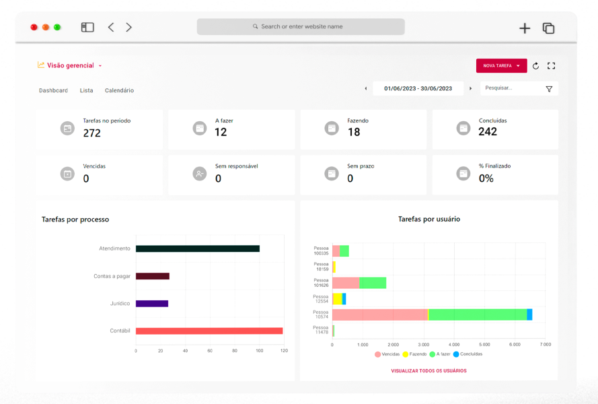This screenshot has height=404, width=598.
Task: Click the Pesquisar search field
Action: (x=511, y=88)
